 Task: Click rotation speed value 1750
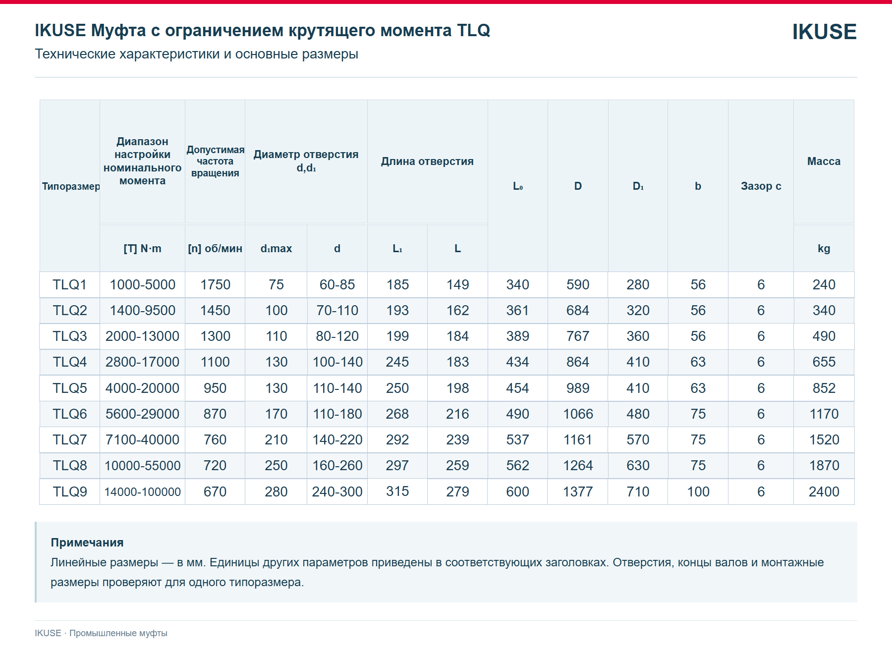215,284
